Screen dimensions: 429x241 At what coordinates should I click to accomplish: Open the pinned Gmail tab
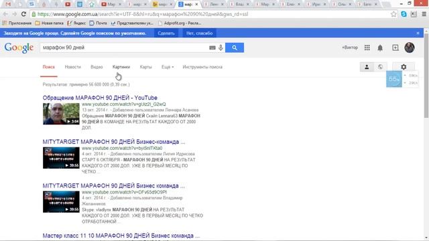click(x=8, y=4)
